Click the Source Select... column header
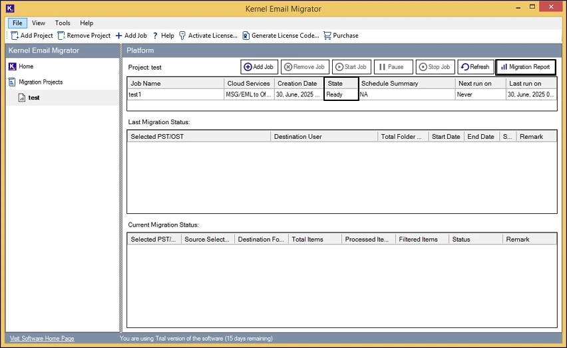The image size is (567, 348). (208, 239)
